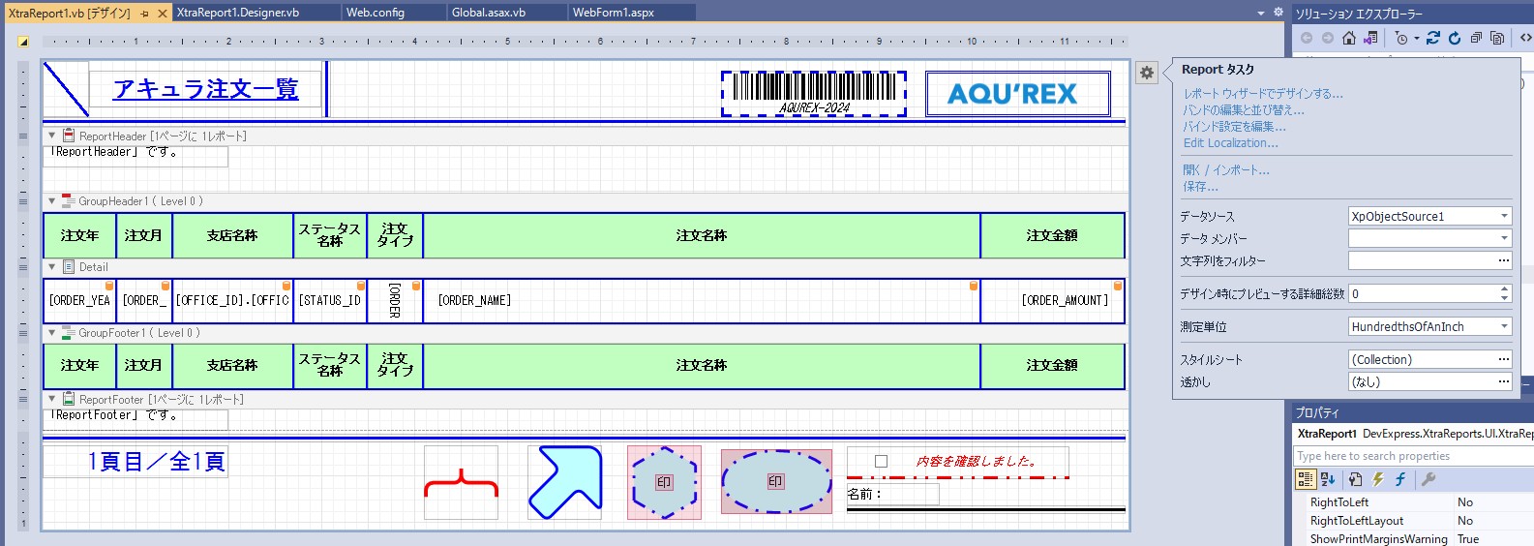This screenshot has width=1534, height=546.
Task: Open the Report smart tag gear icon
Action: pyautogui.click(x=1147, y=73)
